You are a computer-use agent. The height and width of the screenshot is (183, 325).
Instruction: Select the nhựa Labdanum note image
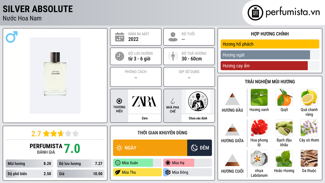click(259, 158)
